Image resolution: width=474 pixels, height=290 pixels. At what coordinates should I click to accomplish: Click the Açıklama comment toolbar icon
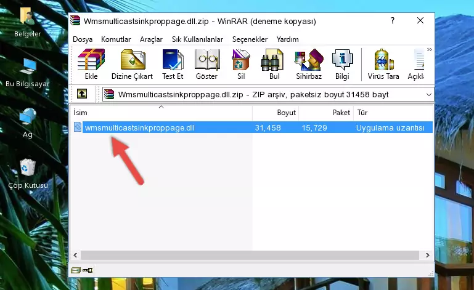pyautogui.click(x=416, y=64)
